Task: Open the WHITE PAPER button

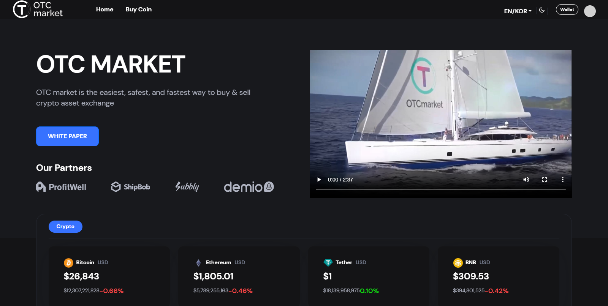Action: [67, 136]
